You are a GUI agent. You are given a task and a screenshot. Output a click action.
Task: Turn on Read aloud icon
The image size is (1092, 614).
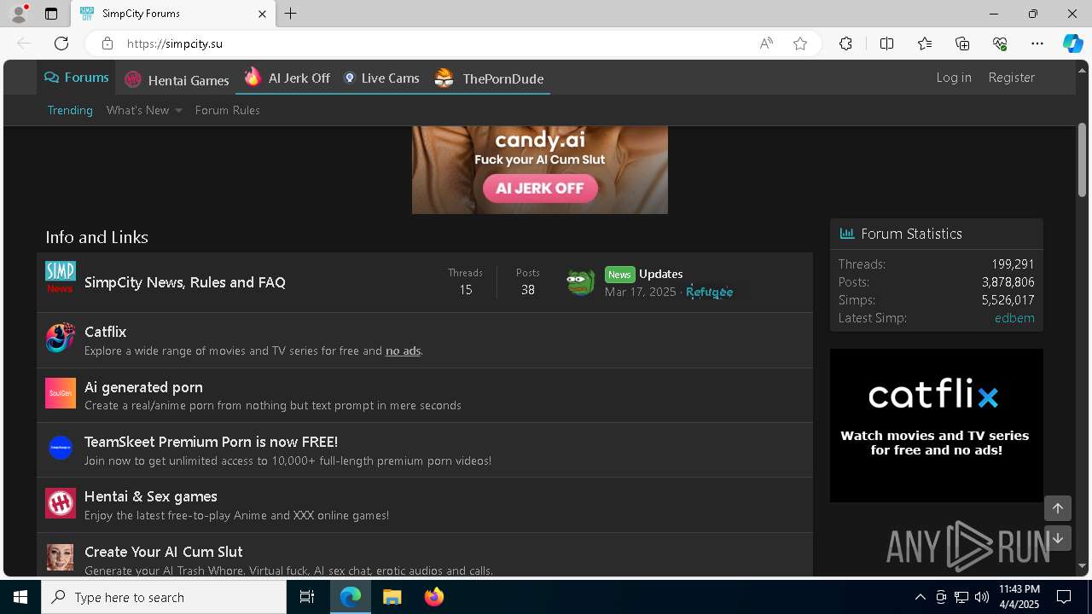pos(766,43)
